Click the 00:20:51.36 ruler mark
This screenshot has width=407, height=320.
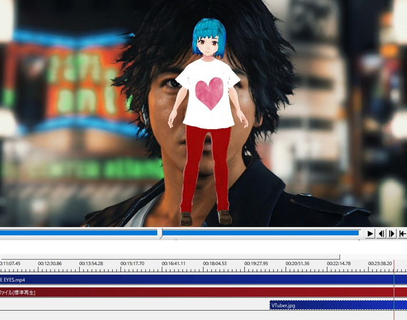298,264
